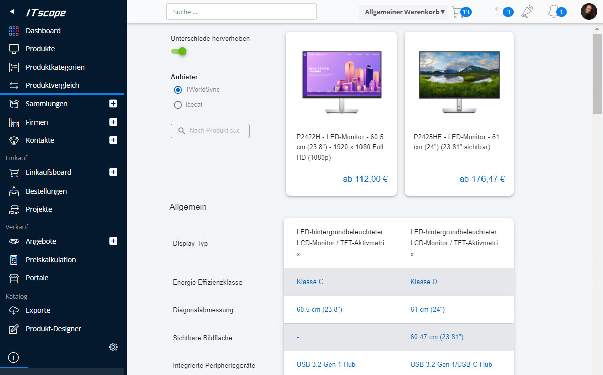603x375 pixels.
Task: Click the Sichtbare Bildfläche row label
Action: tap(202, 338)
